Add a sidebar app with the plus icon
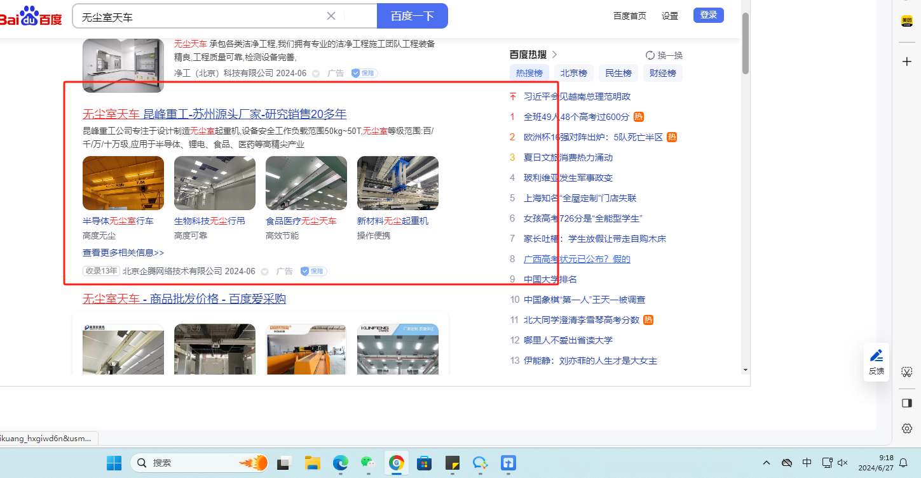 click(907, 62)
